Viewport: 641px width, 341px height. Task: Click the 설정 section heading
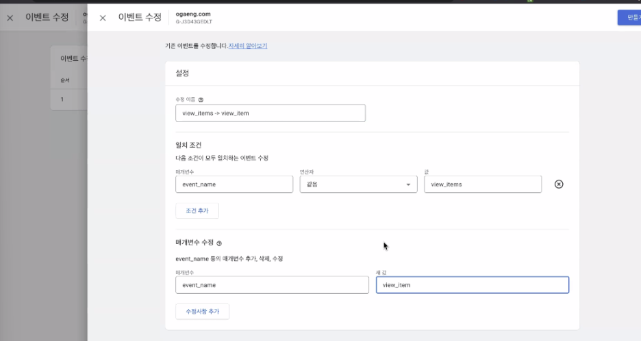click(x=182, y=73)
